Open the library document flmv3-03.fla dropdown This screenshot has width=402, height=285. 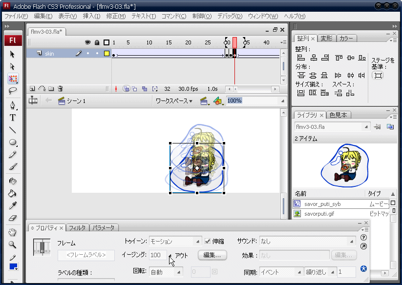(x=332, y=127)
